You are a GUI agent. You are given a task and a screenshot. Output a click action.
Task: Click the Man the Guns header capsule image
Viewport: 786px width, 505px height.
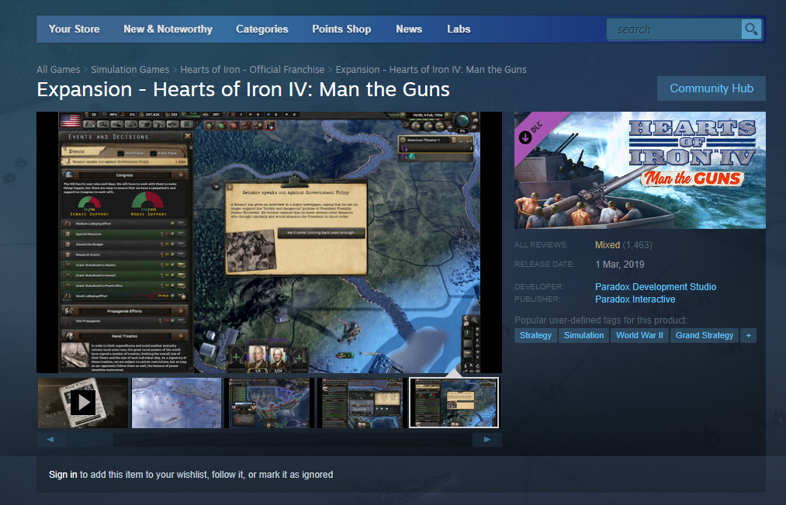639,171
